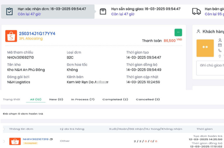224x148 pixels.
Task: Copy the NHRV302167319 code with copy icon
Action: tap(51, 139)
